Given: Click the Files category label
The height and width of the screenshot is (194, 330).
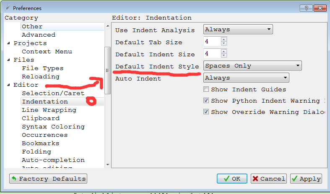Looking at the screenshot, I should pos(24,60).
